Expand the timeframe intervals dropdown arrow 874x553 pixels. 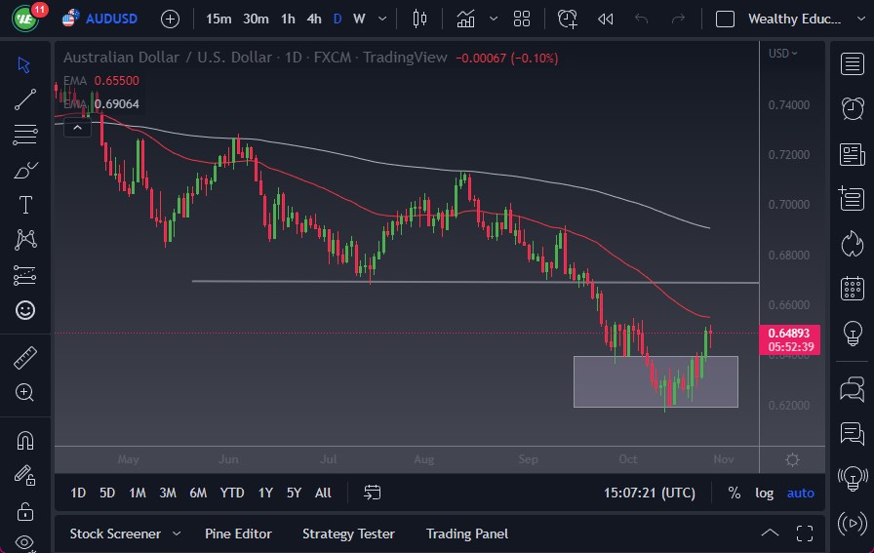pyautogui.click(x=381, y=19)
